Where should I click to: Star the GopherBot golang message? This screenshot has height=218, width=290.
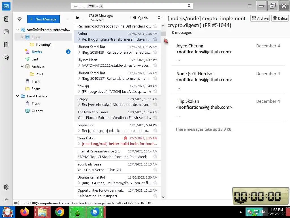[155, 131]
